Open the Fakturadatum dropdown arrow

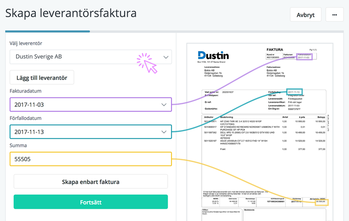point(164,105)
